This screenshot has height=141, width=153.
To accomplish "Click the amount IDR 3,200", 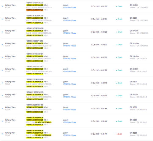I will [133, 120].
